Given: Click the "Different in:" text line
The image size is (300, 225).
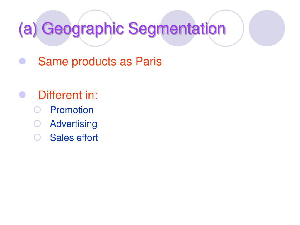Looking at the screenshot, I should [x=68, y=95].
